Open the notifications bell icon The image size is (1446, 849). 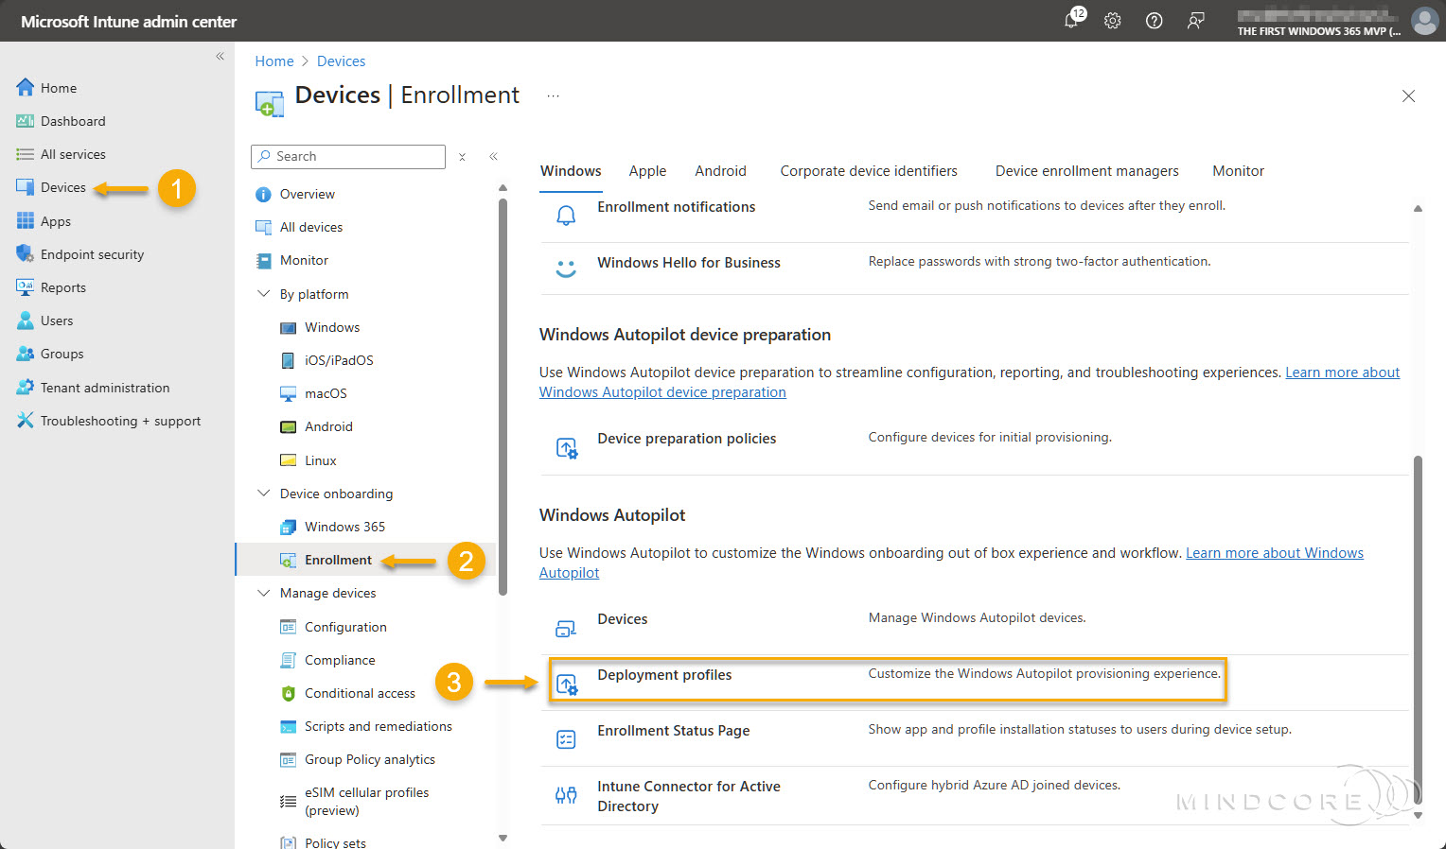tap(1071, 21)
